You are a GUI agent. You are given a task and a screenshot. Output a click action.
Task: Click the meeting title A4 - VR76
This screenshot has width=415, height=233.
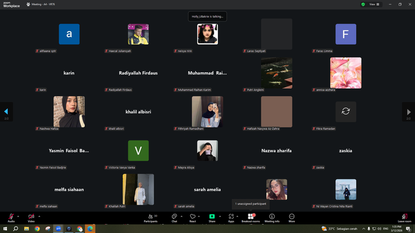[x=43, y=5]
